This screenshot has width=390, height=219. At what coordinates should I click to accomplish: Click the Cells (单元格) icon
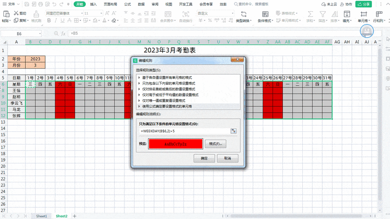tap(364, 14)
